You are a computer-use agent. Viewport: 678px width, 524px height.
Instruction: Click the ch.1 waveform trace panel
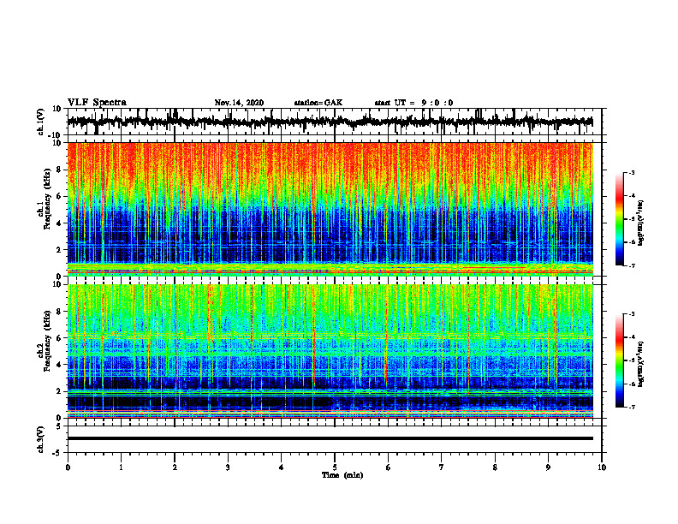click(335, 122)
